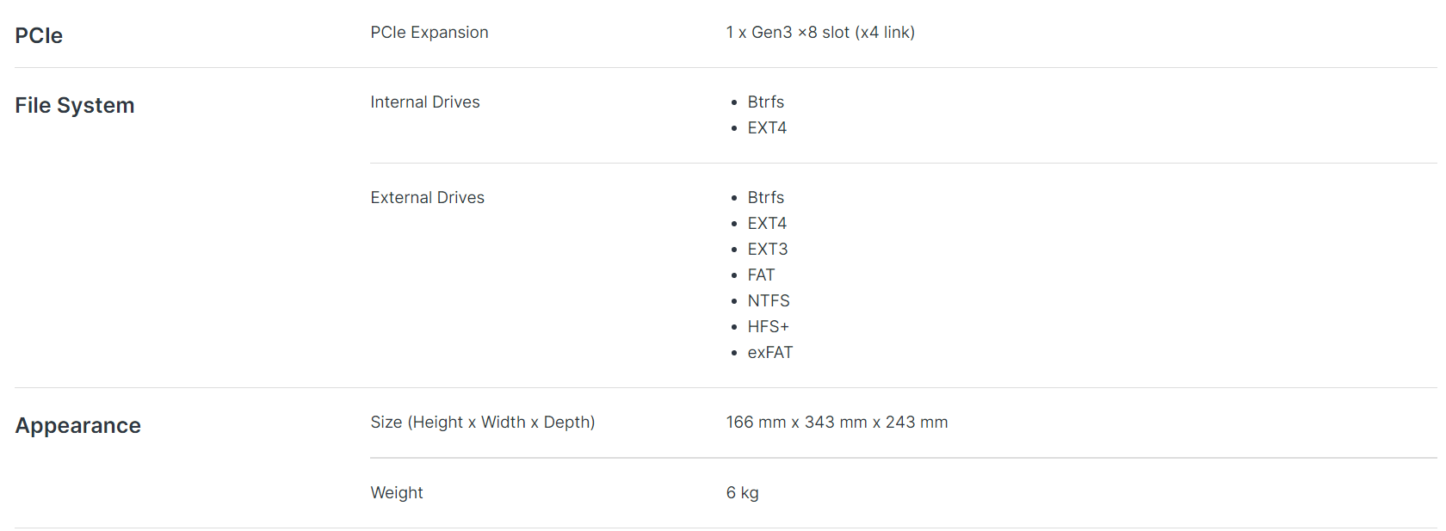Select the NTFS list entry
Screen dimensions: 1446x531
pyautogui.click(x=768, y=301)
